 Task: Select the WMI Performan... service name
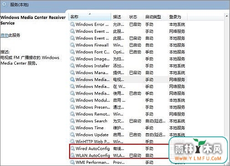pyautogui.click(x=92, y=162)
